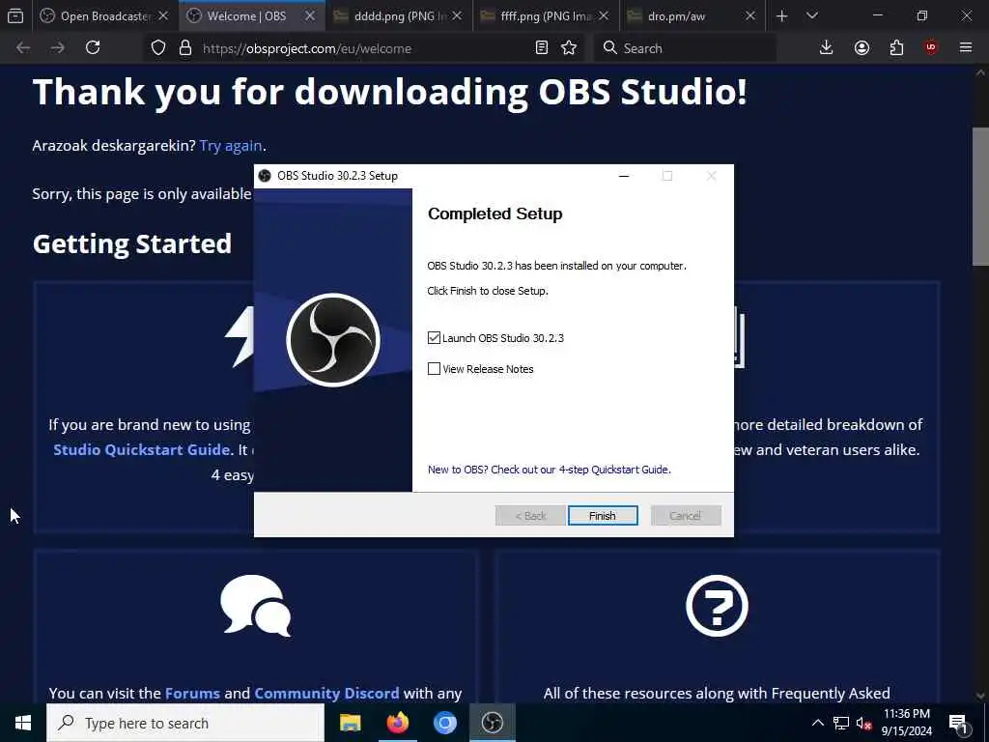Minimize the OBS Studio Setup dialog
Viewport: 989px width, 742px height.
click(624, 176)
